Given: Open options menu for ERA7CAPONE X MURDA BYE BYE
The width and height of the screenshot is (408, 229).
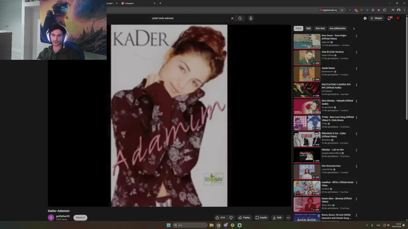Looking at the screenshot, I should pos(356,85).
